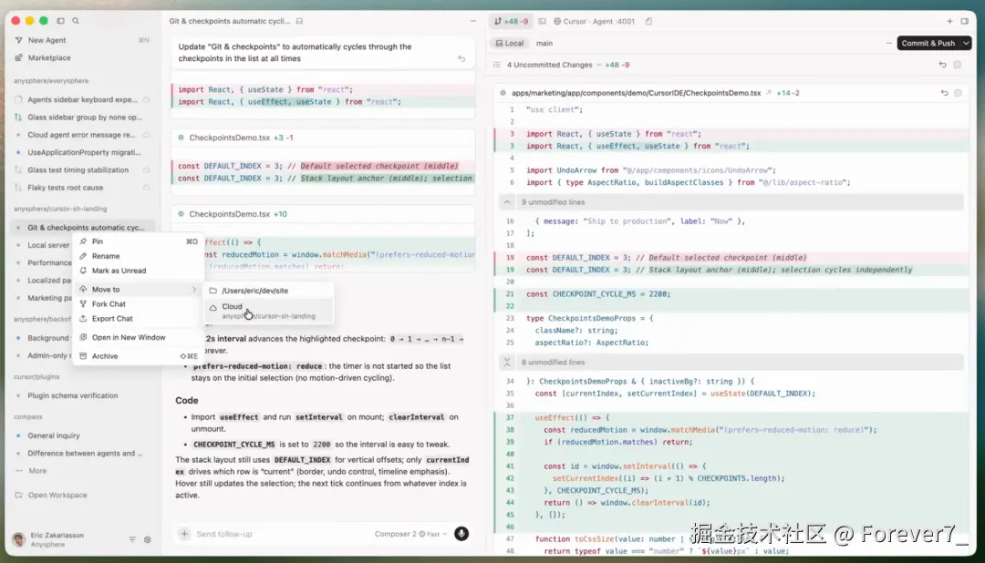Image resolution: width=985 pixels, height=563 pixels.
Task: Open Commit & Push dropdown arrow
Action: coord(966,44)
